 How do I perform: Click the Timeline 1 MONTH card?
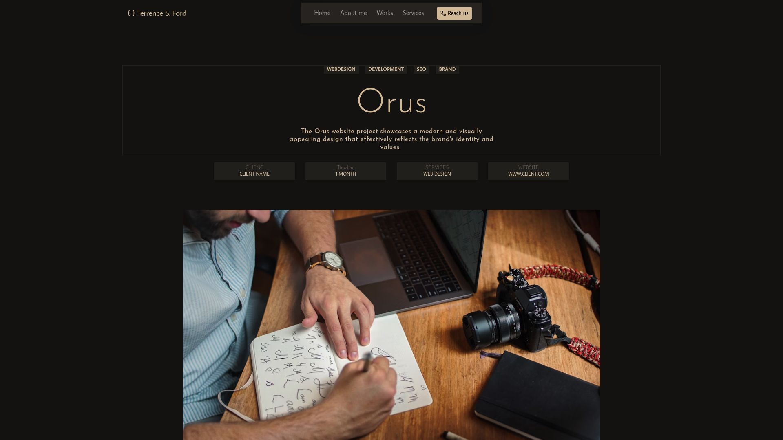(346, 171)
